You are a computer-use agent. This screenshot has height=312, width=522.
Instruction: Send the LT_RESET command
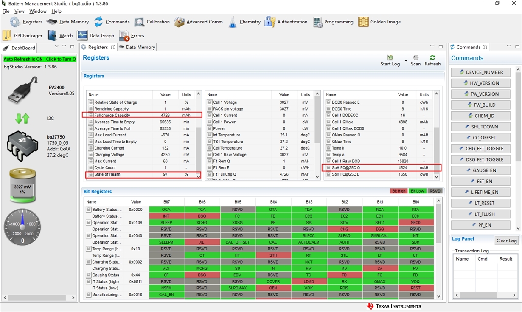tap(480, 203)
